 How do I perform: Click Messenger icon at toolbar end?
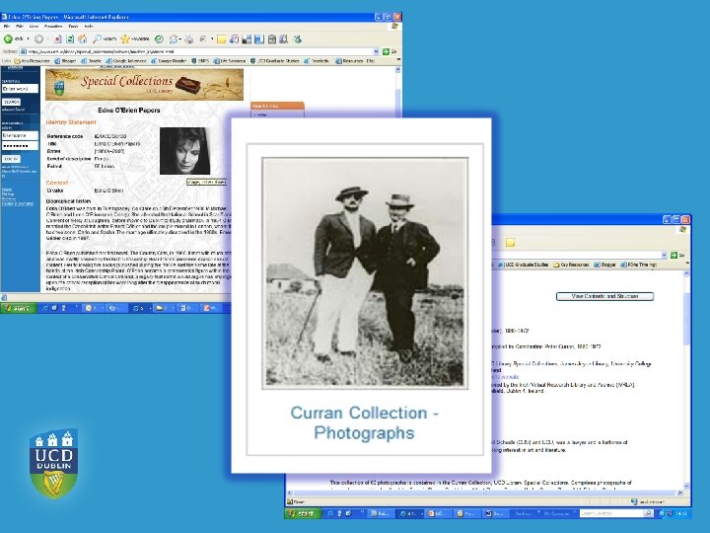tap(298, 39)
